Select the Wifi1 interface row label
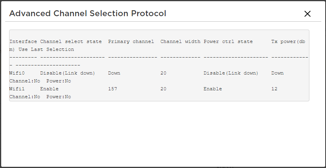Viewport: 326px width, 168px height. (x=17, y=89)
